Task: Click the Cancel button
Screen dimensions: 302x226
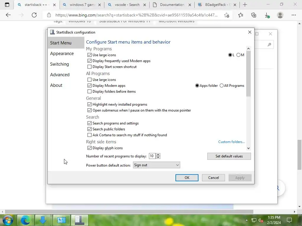Action: point(214,178)
